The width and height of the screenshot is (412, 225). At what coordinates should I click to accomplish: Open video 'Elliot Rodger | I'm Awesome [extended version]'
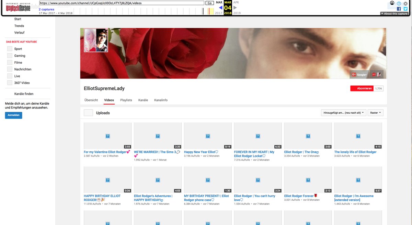coord(354,198)
